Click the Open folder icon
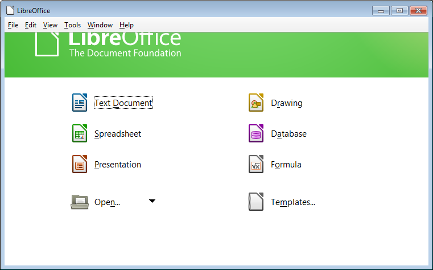This screenshot has width=433, height=270. click(x=80, y=202)
